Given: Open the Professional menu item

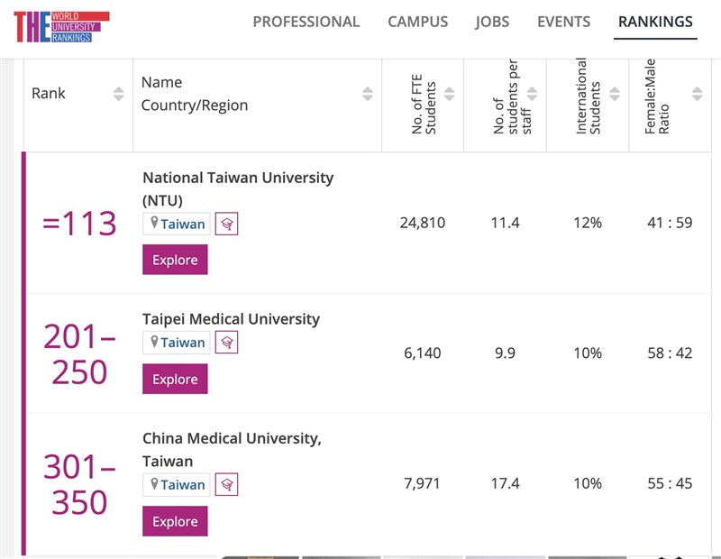Looking at the screenshot, I should [x=306, y=22].
